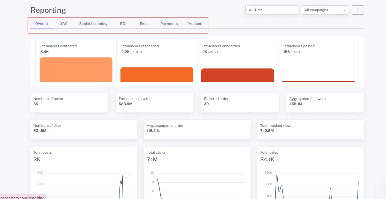Click the $83.9M earned media value
The height and width of the screenshot is (199, 386).
pyautogui.click(x=126, y=104)
